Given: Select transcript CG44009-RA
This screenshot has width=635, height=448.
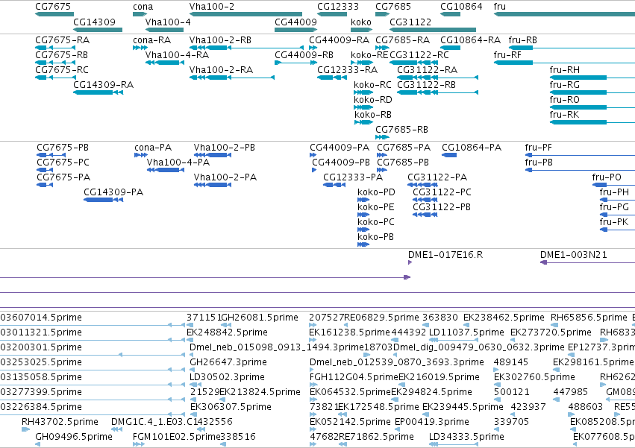Looking at the screenshot, I should 340,40.
